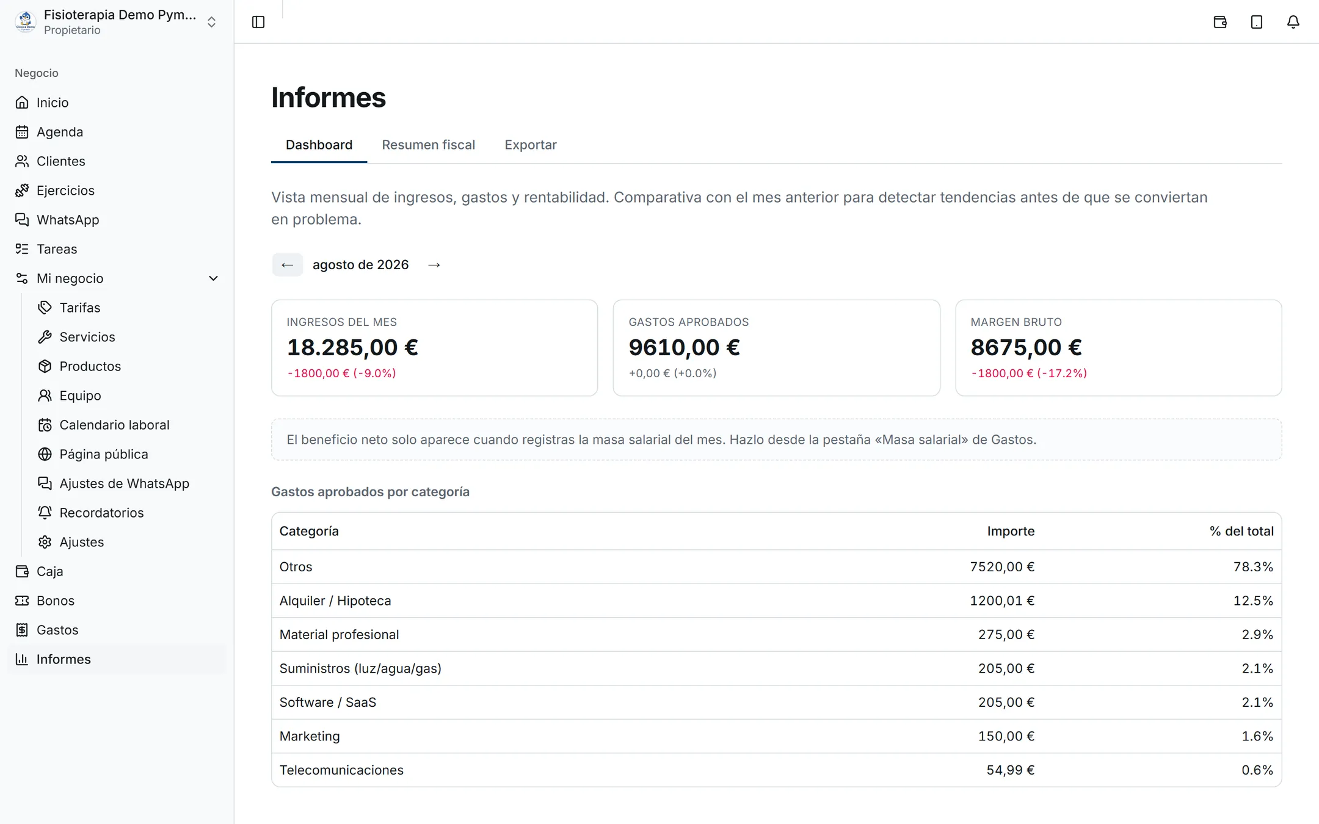Select the Otros category row
The height and width of the screenshot is (824, 1319).
click(x=776, y=567)
